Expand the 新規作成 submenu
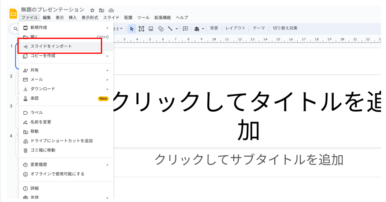This screenshot has width=386, height=202. click(x=66, y=28)
